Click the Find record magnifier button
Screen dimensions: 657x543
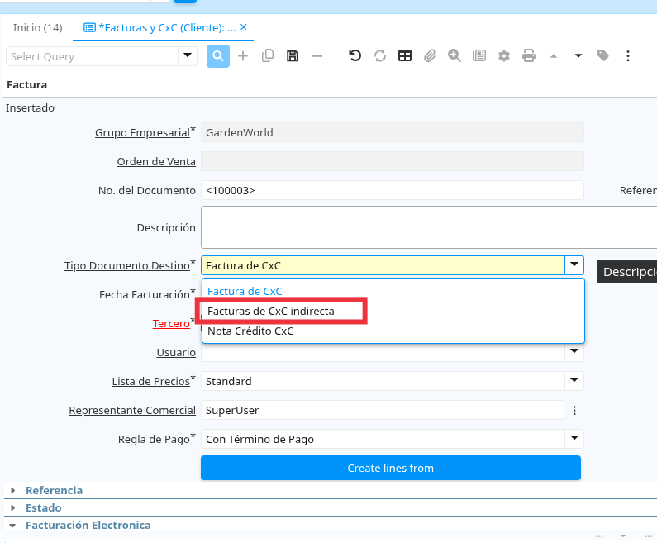click(x=218, y=55)
